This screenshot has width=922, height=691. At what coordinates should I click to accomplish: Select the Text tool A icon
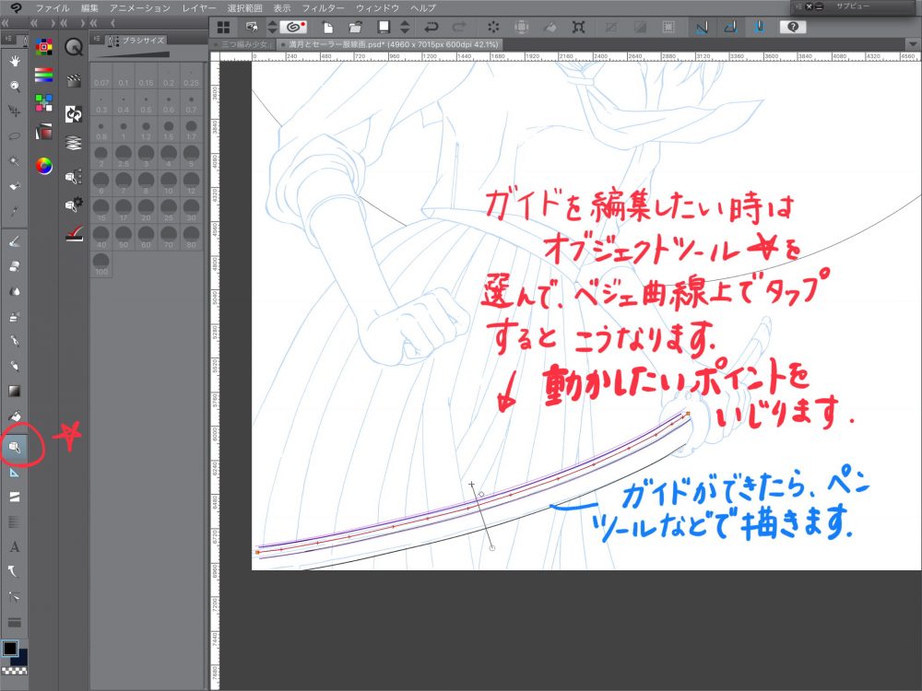pos(15,546)
